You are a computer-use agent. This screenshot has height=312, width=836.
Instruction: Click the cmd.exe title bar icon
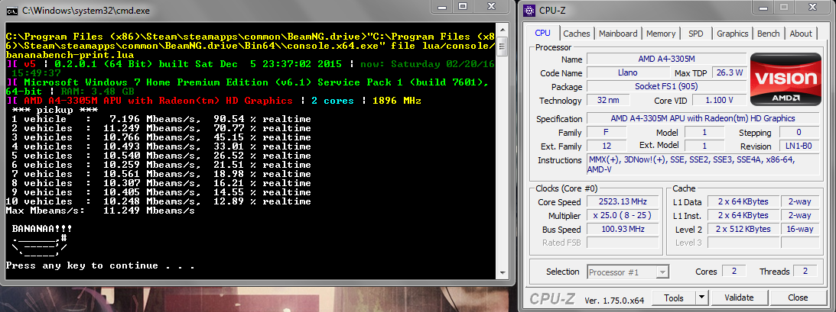pyautogui.click(x=11, y=10)
